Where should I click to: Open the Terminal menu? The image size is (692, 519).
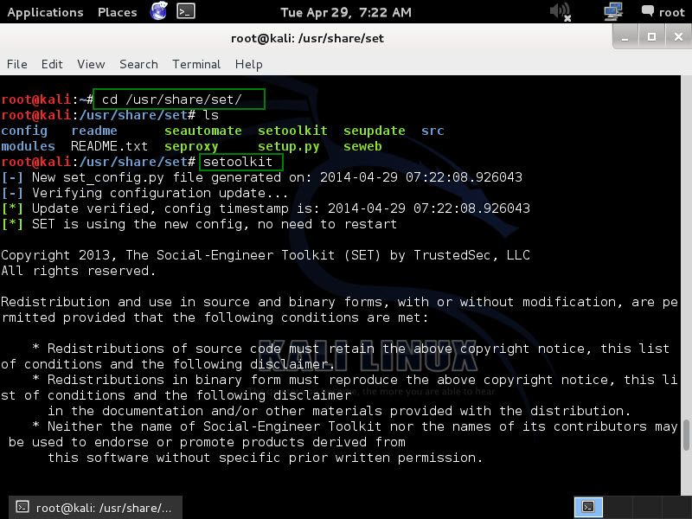tap(196, 64)
